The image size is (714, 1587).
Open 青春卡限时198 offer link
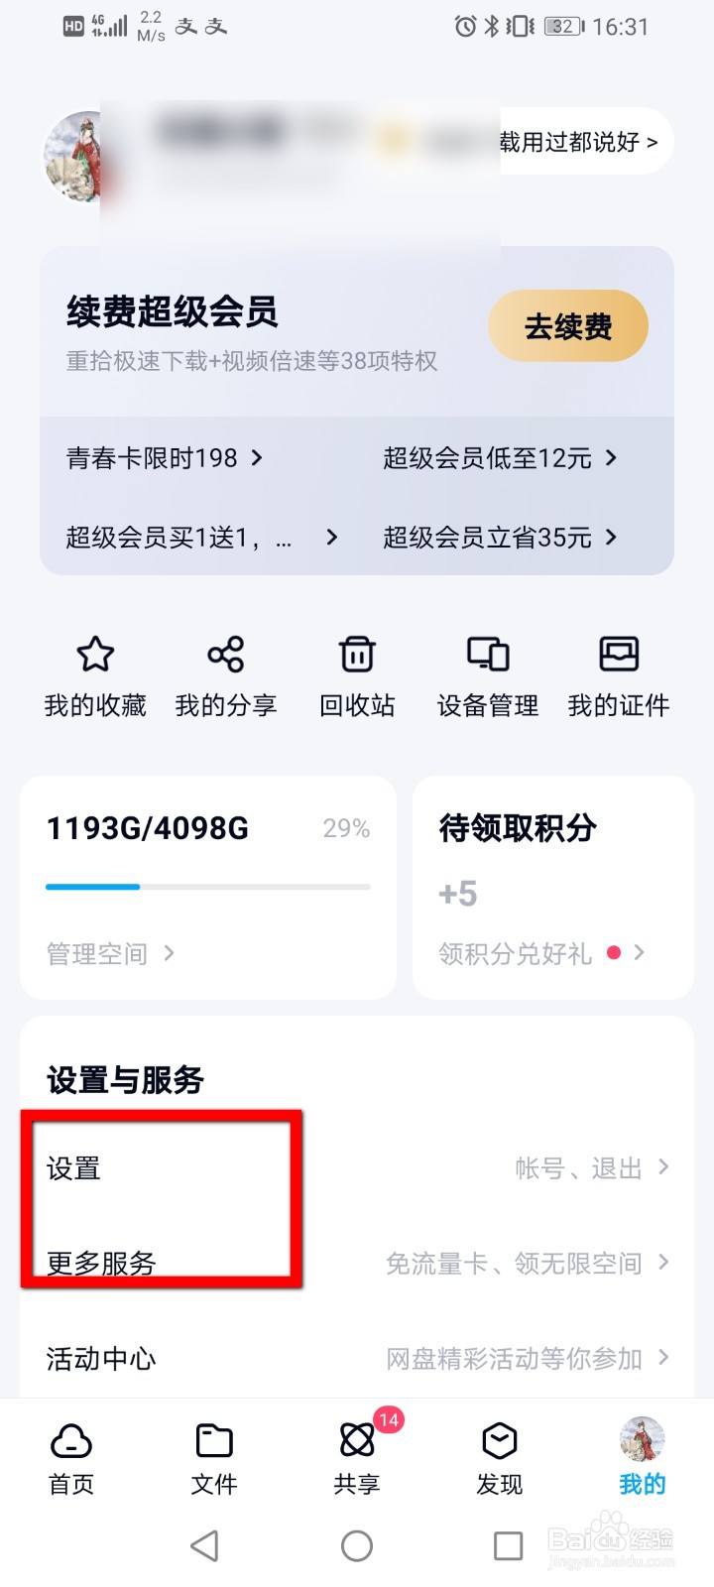tap(165, 457)
